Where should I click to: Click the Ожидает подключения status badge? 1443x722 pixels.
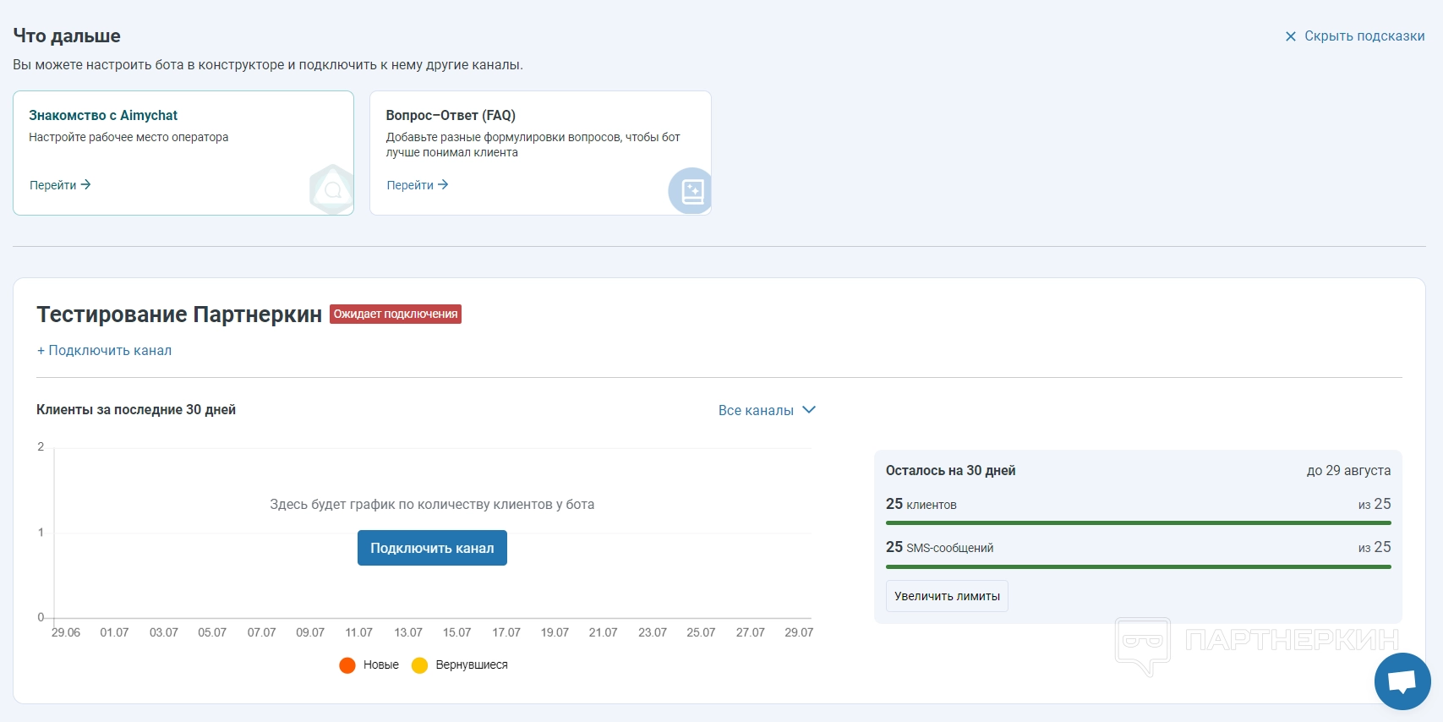396,314
